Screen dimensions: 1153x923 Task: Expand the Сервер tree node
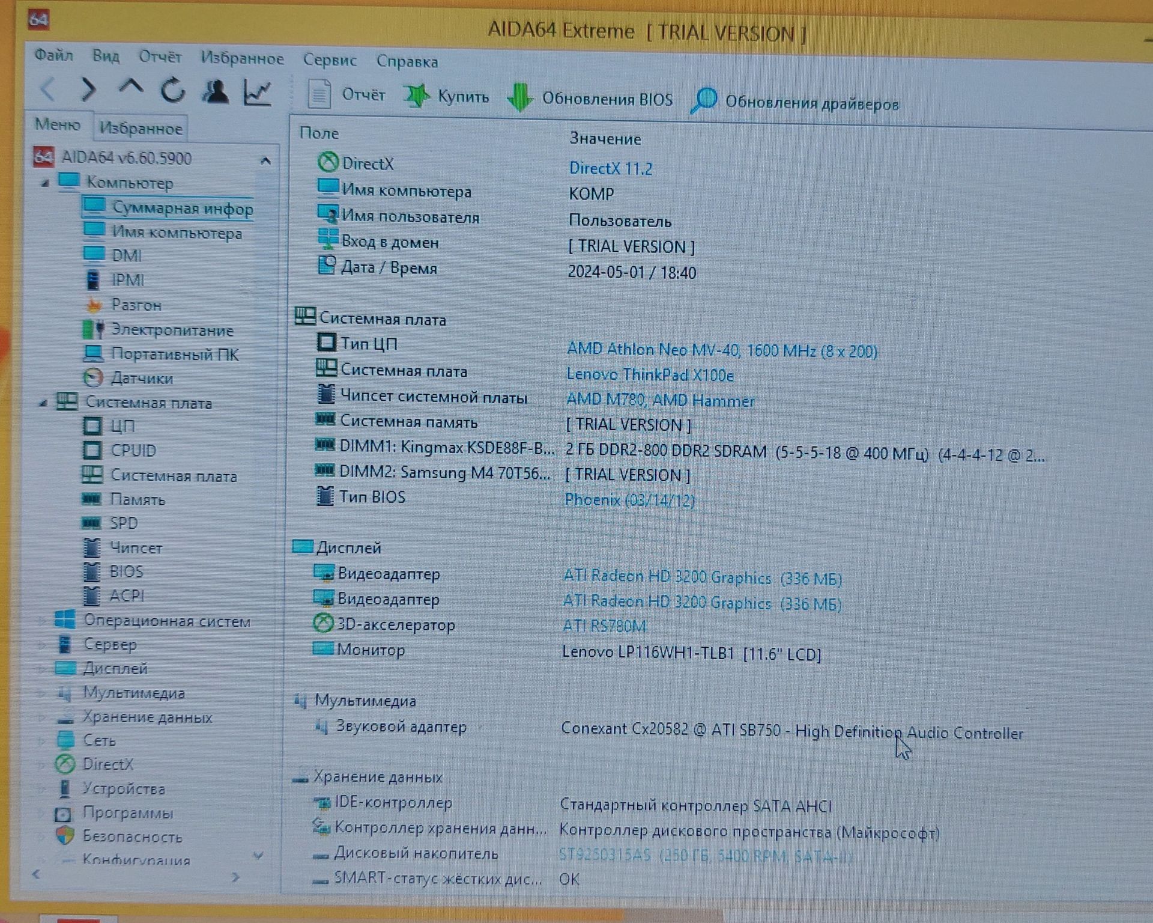(41, 644)
